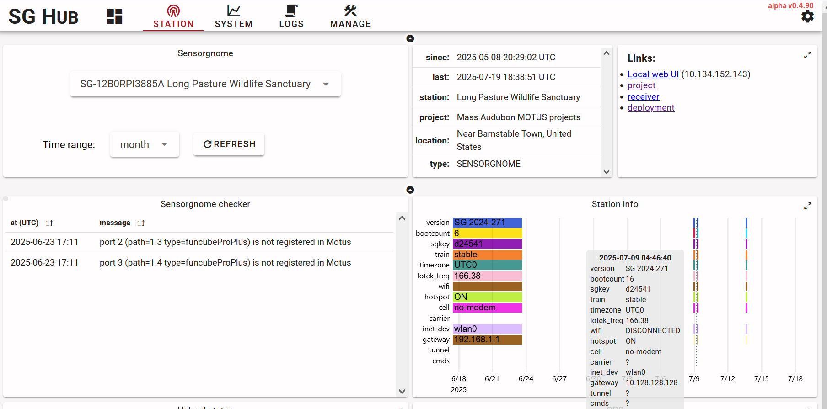The image size is (827, 409).
Task: Switch to the System tab
Action: coord(233,17)
